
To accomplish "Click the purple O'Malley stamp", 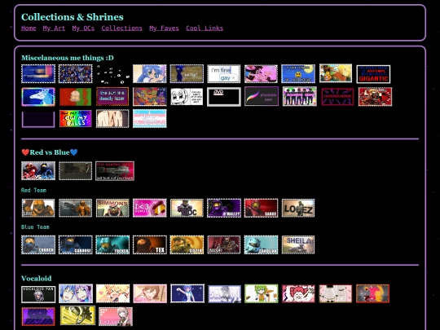I will click(x=224, y=208).
